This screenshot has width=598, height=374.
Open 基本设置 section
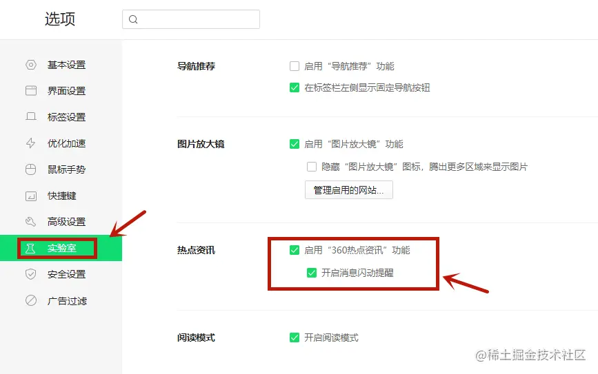click(x=61, y=65)
